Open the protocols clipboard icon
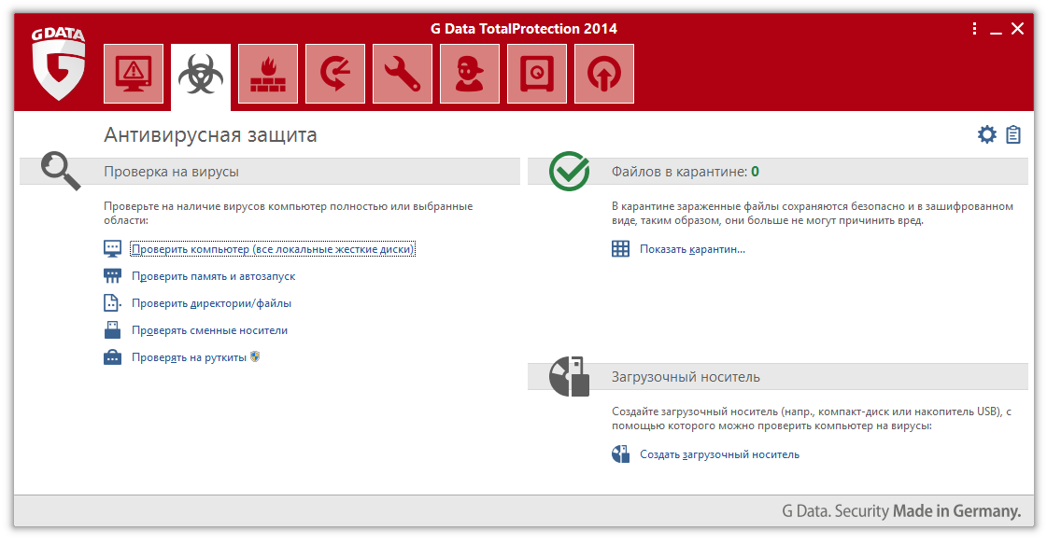Screen dimensions: 1047x544 [1013, 134]
